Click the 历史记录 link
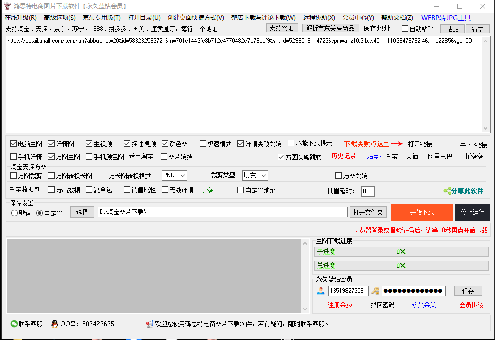 coord(343,156)
